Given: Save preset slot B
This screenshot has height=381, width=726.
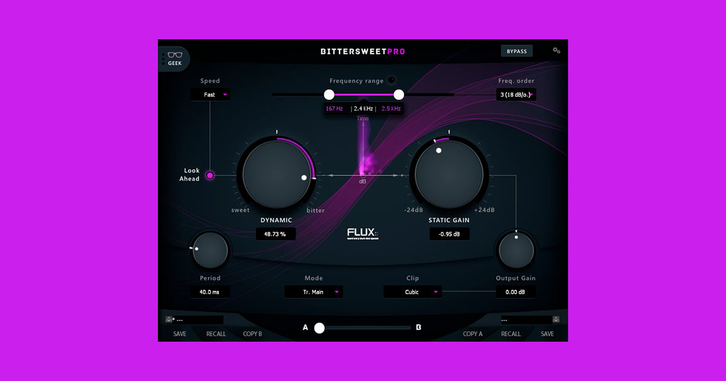Looking at the screenshot, I should tap(547, 334).
